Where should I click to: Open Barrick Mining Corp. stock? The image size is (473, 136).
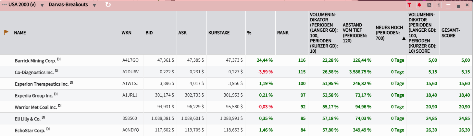pyautogui.click(x=35, y=60)
